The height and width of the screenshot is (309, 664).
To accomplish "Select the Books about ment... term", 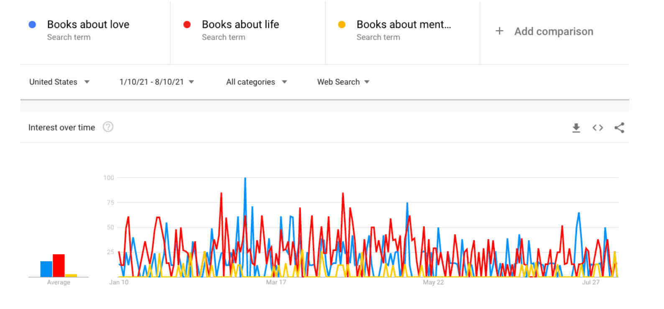I will (x=404, y=25).
